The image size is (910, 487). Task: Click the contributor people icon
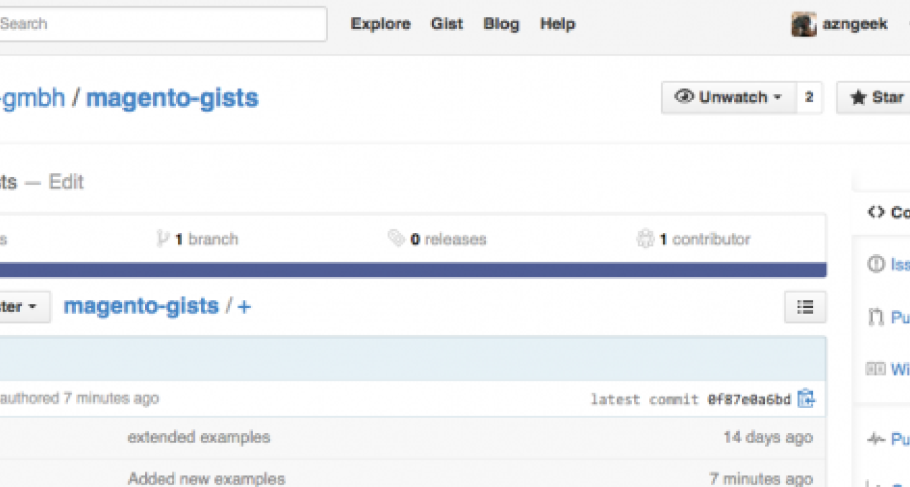(x=645, y=239)
